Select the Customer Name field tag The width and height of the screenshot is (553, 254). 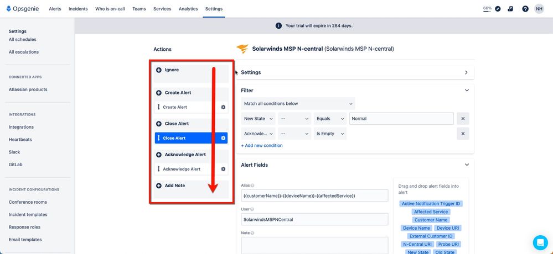tap(431, 220)
